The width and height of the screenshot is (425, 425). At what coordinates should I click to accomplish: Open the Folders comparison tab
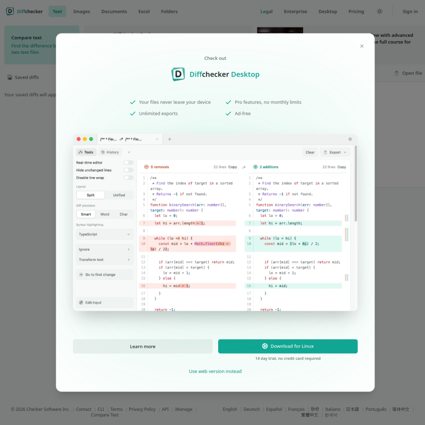click(169, 11)
